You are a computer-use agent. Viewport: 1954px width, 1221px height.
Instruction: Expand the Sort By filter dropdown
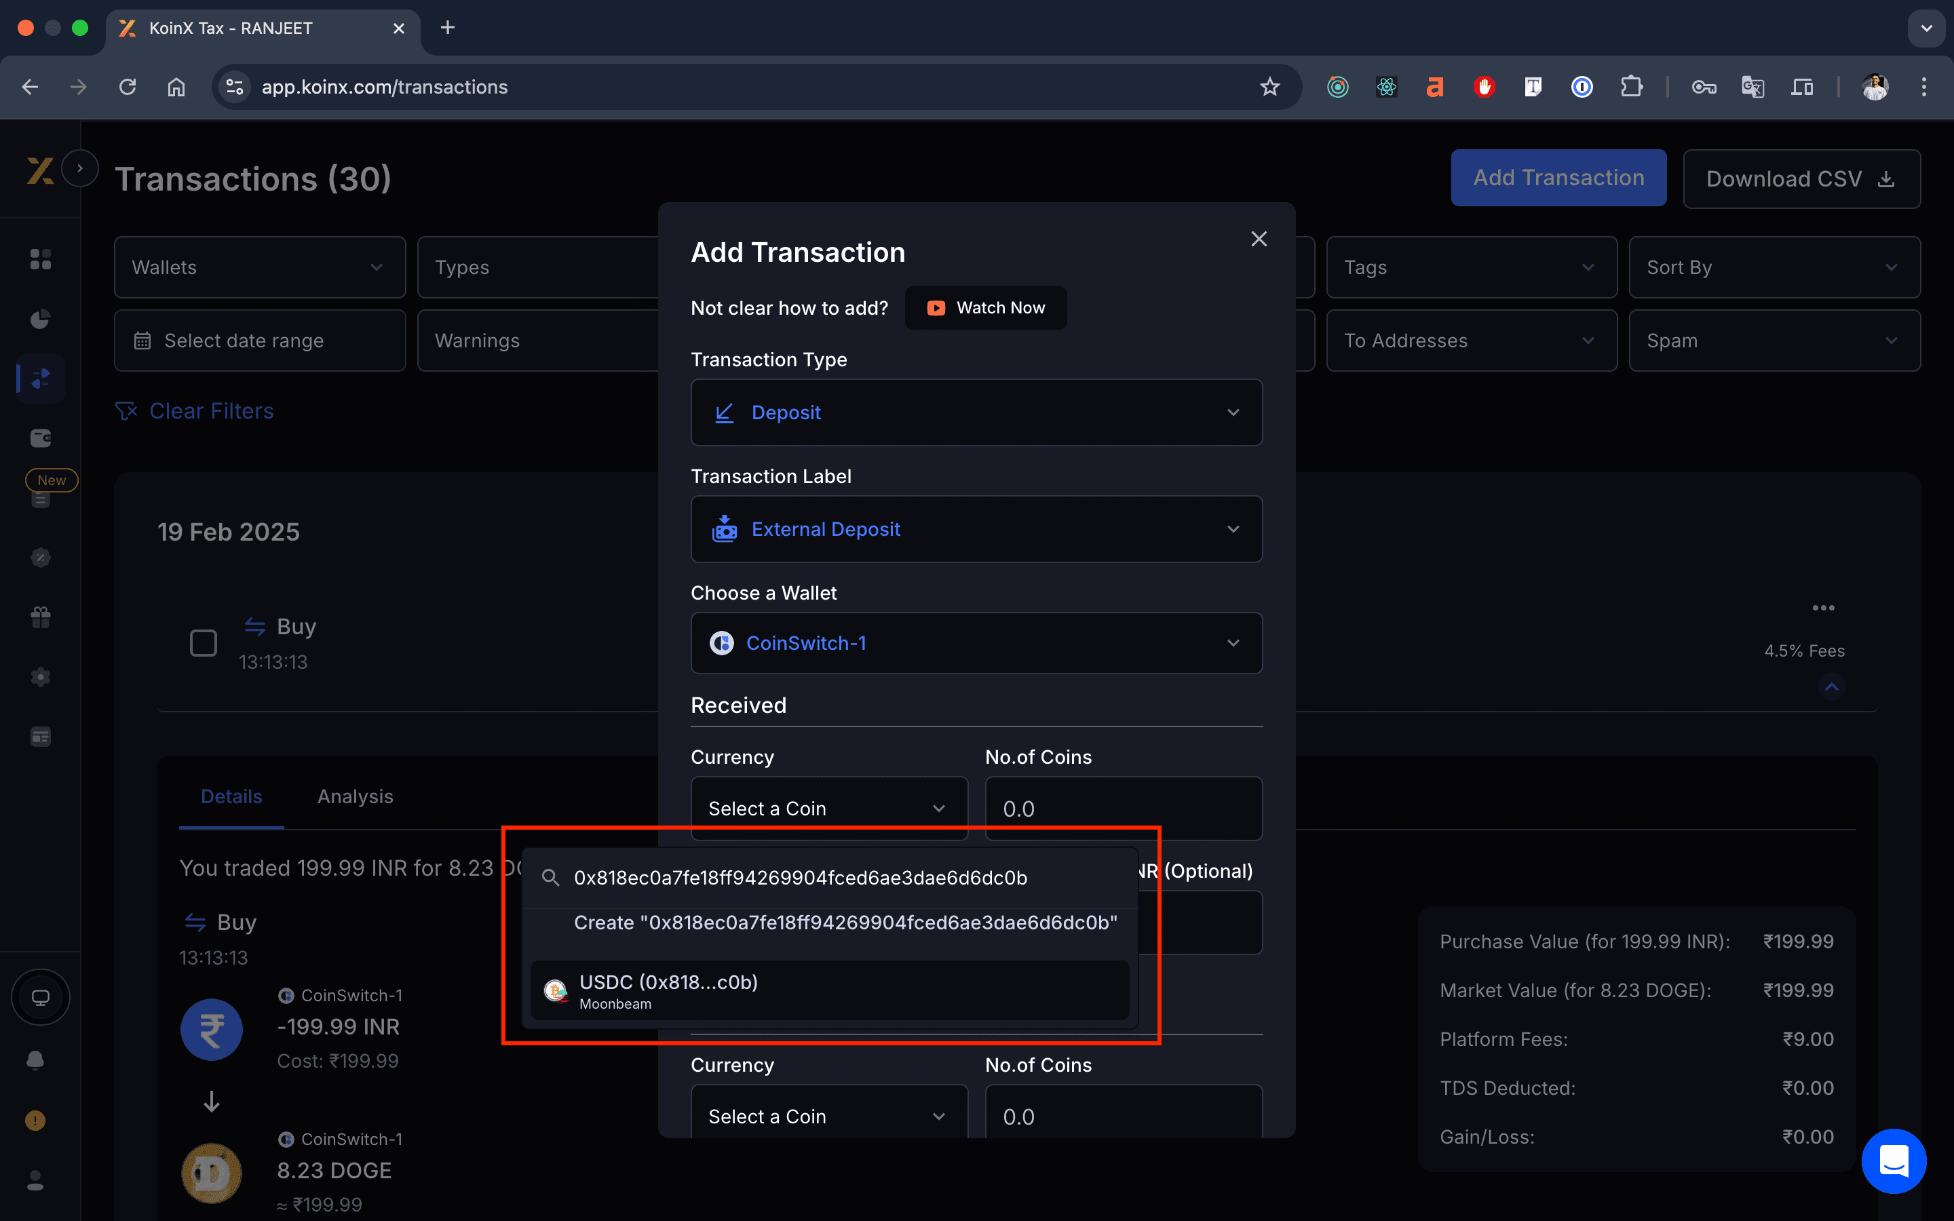[1774, 267]
